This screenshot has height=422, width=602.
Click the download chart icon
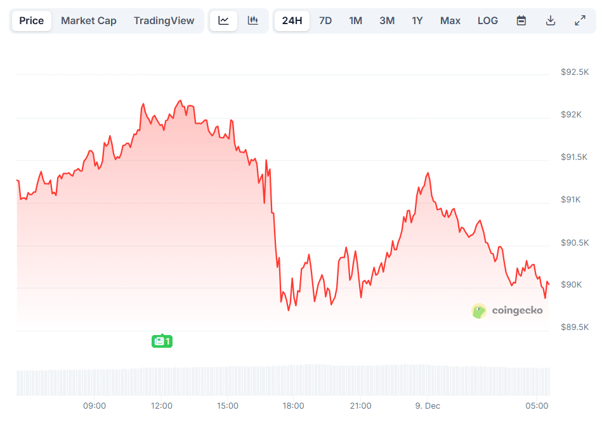pyautogui.click(x=551, y=20)
